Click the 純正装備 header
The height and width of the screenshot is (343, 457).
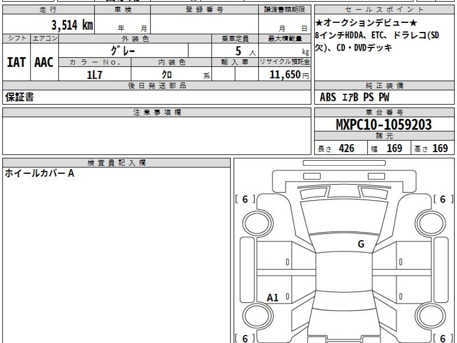385,86
